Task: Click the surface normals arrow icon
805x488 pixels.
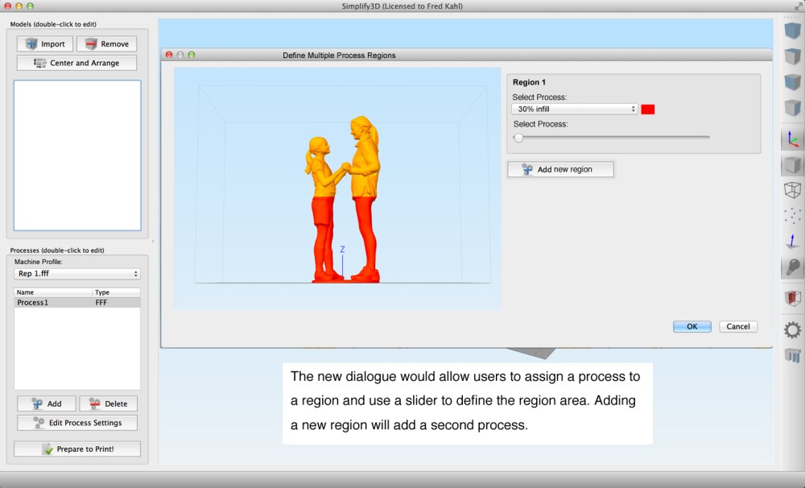Action: pyautogui.click(x=793, y=241)
